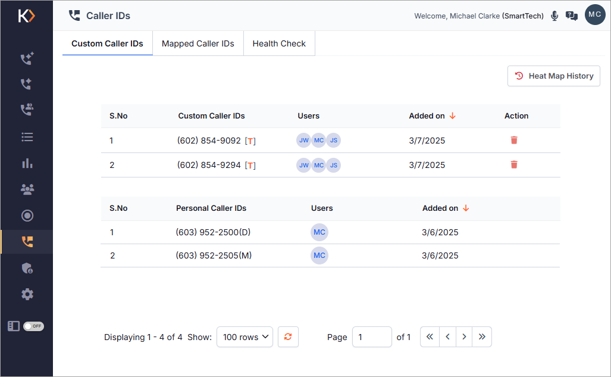Image resolution: width=611 pixels, height=377 pixels.
Task: Open the 100 rows dropdown
Action: pyautogui.click(x=245, y=337)
